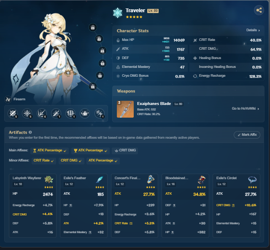Screen dimensions: 270x250
Task: Expand character stats Details
Action: (x=253, y=30)
